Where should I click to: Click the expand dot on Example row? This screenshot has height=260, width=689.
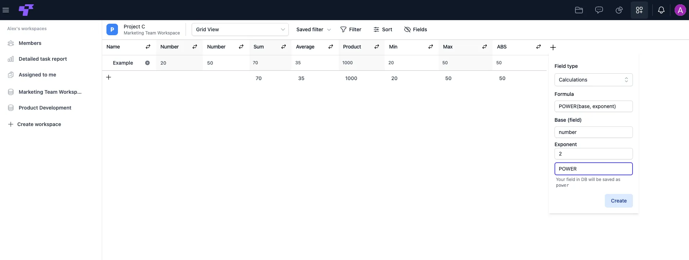pyautogui.click(x=147, y=63)
